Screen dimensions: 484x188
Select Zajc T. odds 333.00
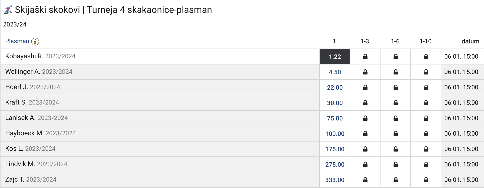[x=335, y=180]
